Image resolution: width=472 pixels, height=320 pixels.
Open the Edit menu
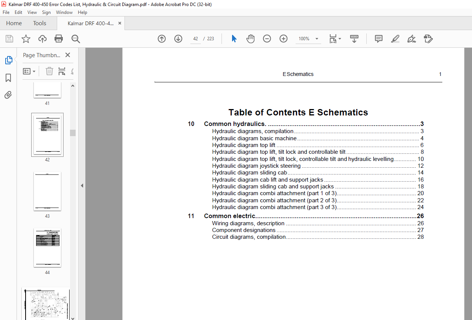[18, 12]
